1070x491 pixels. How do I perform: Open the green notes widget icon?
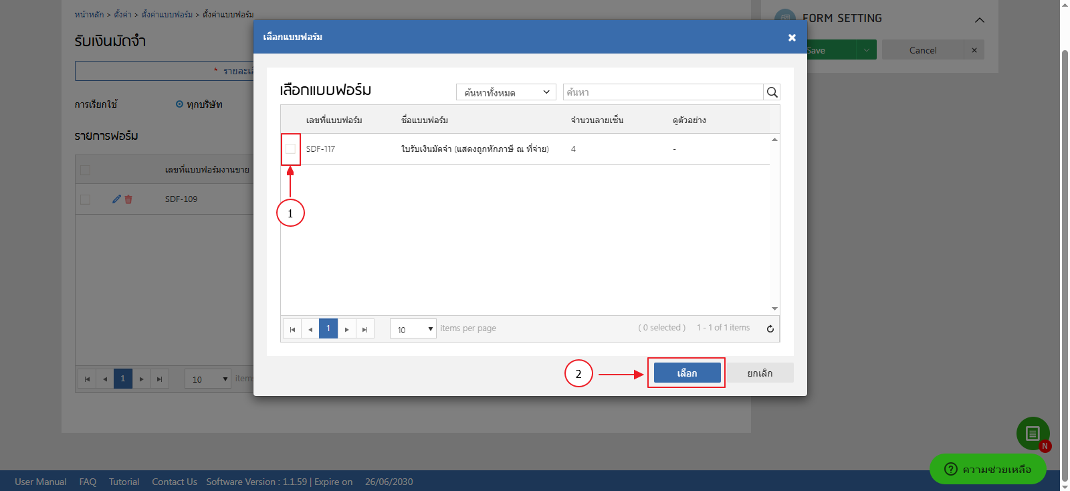click(1032, 433)
